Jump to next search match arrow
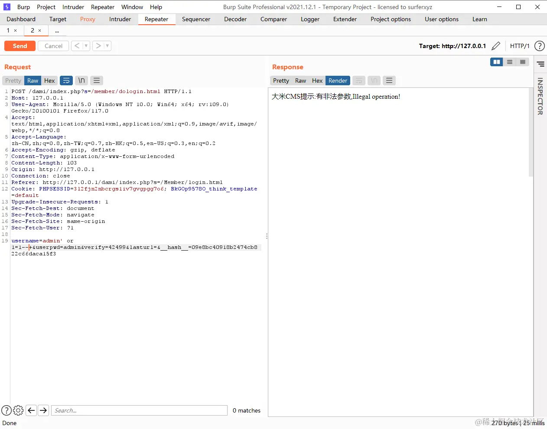This screenshot has width=547, height=429. 43,410
